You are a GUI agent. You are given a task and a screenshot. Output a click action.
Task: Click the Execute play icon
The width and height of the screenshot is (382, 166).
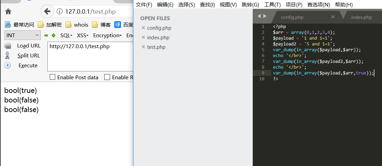pos(8,65)
